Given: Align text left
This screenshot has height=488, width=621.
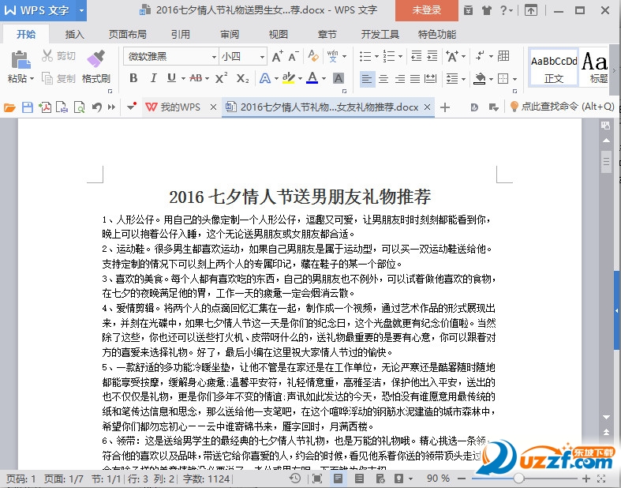Looking at the screenshot, I should 367,79.
